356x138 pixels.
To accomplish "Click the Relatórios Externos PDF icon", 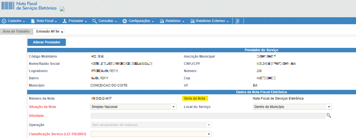I will tap(192, 21).
